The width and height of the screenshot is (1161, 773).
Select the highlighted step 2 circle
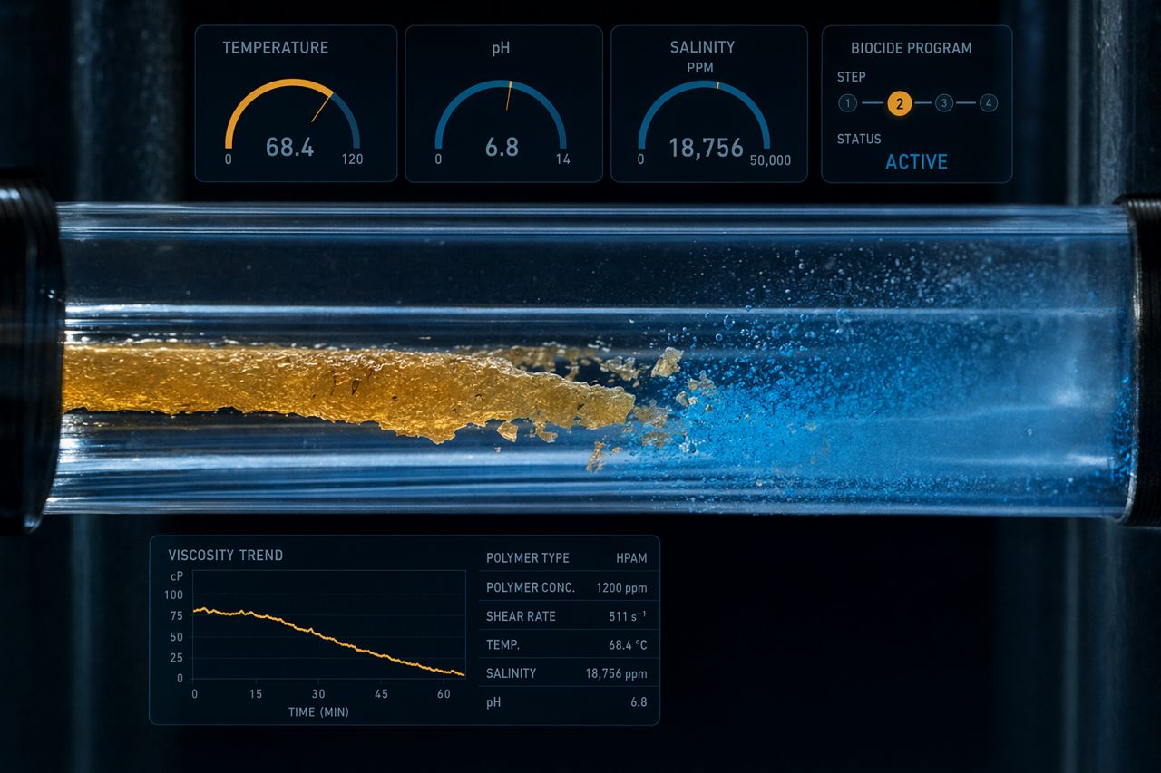899,103
